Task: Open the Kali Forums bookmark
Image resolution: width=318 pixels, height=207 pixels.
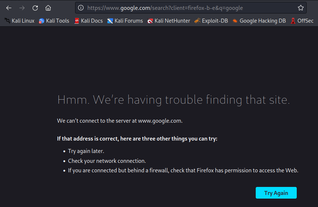Action: [125, 21]
